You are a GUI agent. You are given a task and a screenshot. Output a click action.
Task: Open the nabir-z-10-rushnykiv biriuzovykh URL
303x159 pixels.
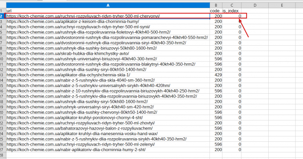(103, 91)
